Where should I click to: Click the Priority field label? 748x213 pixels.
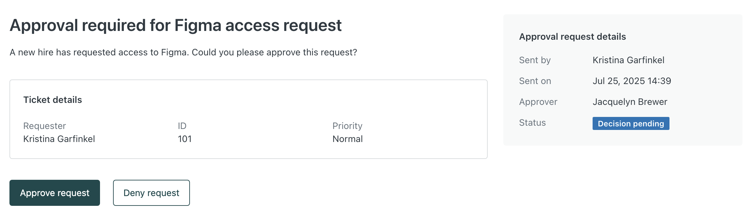pos(347,126)
